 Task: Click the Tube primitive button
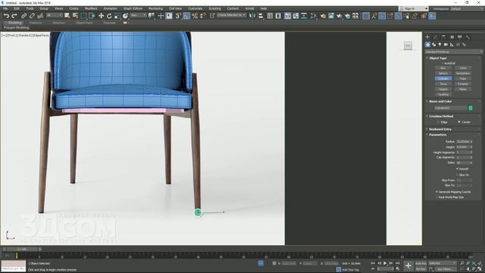[463, 79]
